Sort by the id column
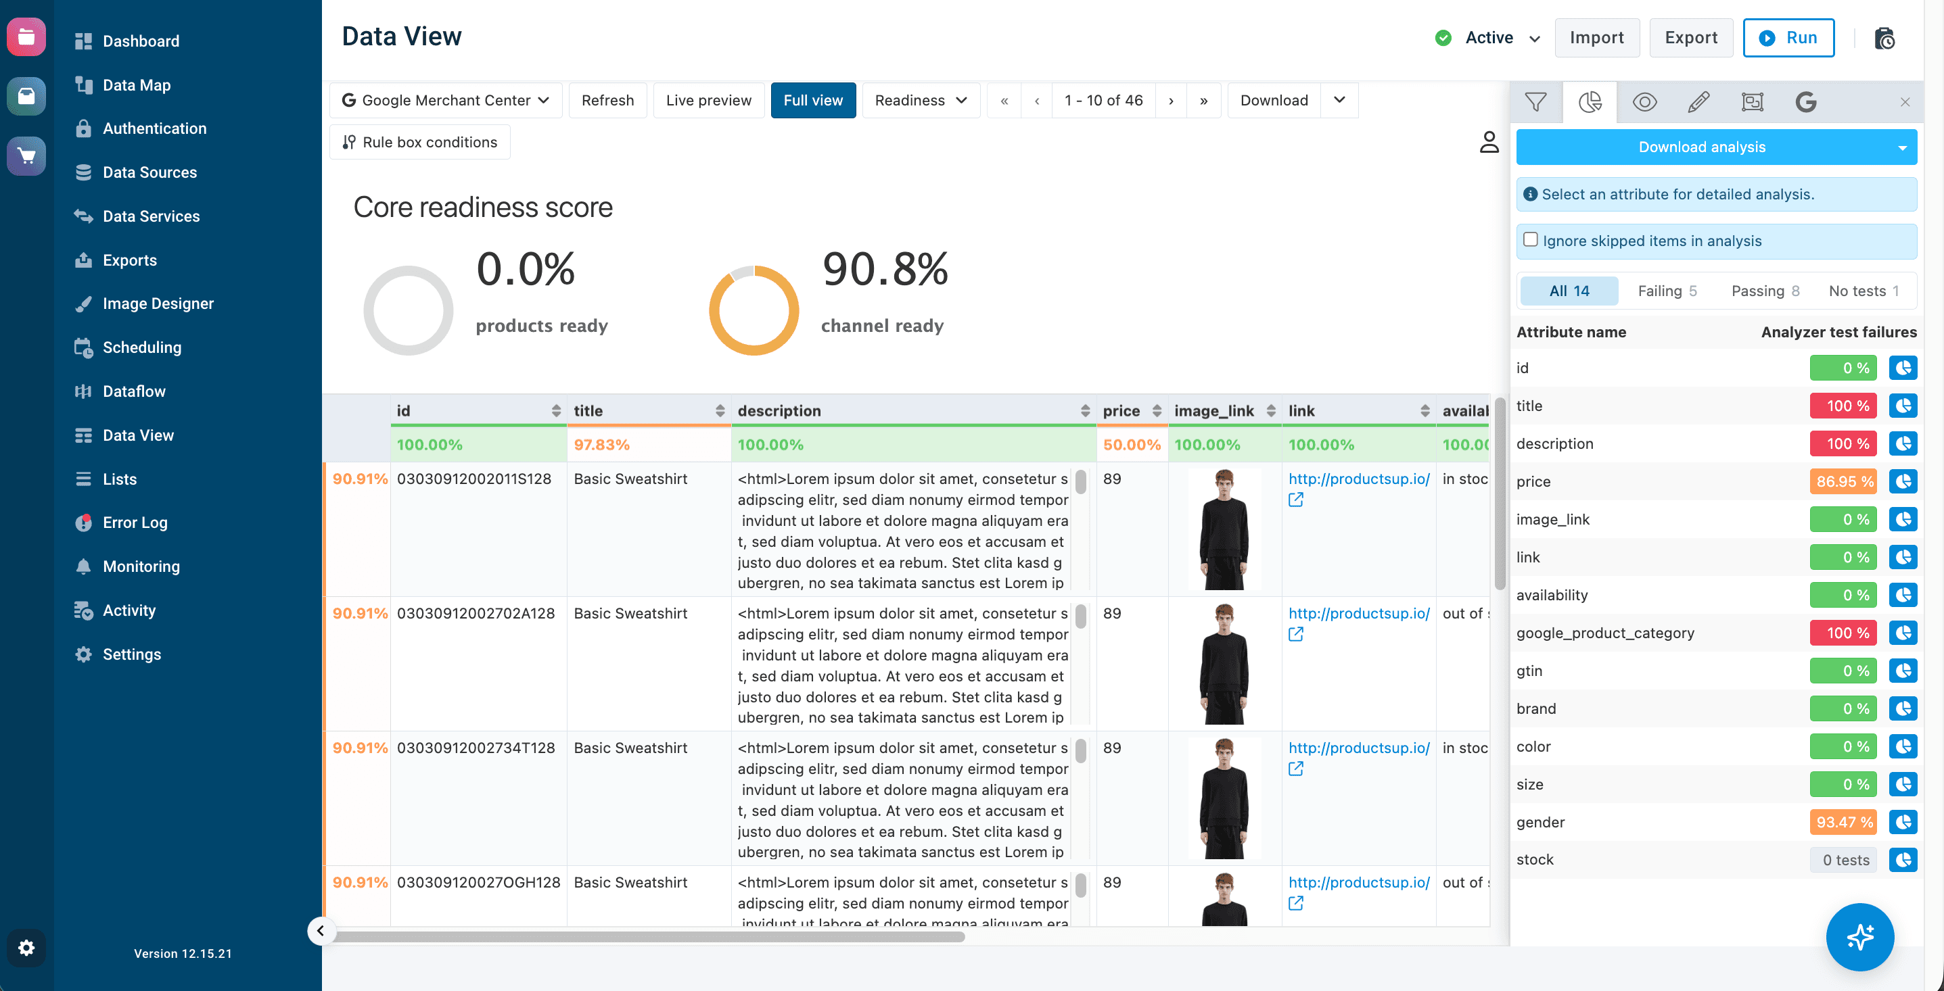1944x991 pixels. [556, 410]
